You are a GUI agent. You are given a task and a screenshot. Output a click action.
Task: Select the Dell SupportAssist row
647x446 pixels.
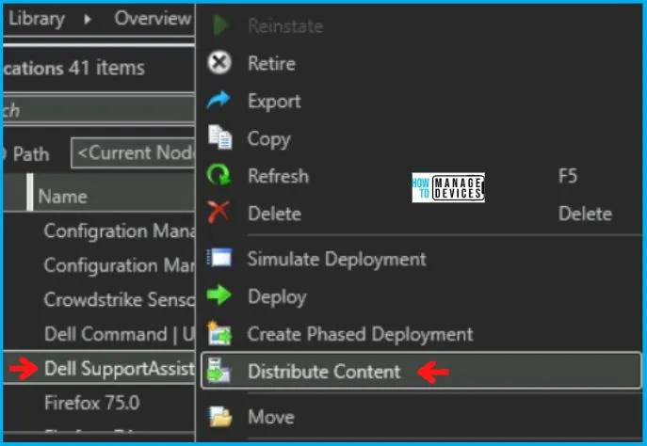point(99,368)
